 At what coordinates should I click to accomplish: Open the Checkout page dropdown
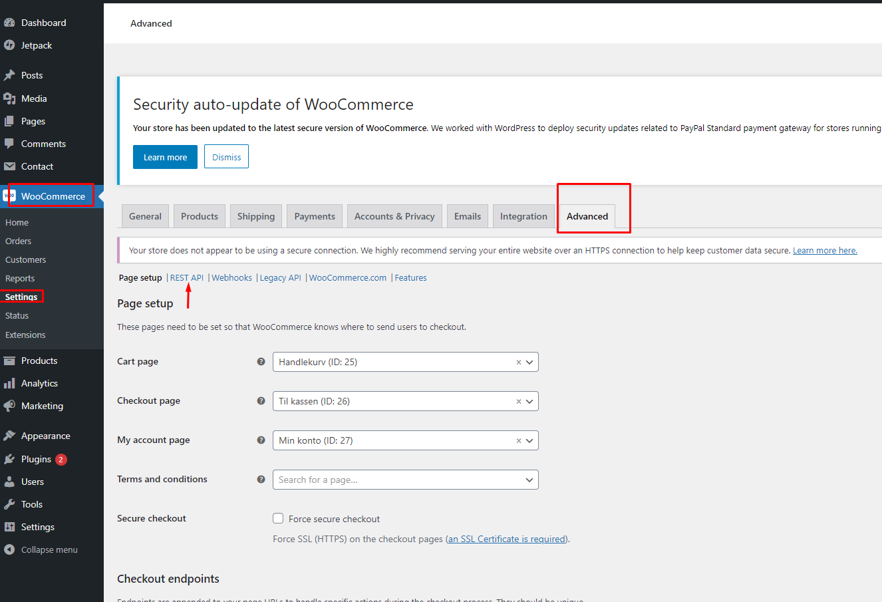406,401
